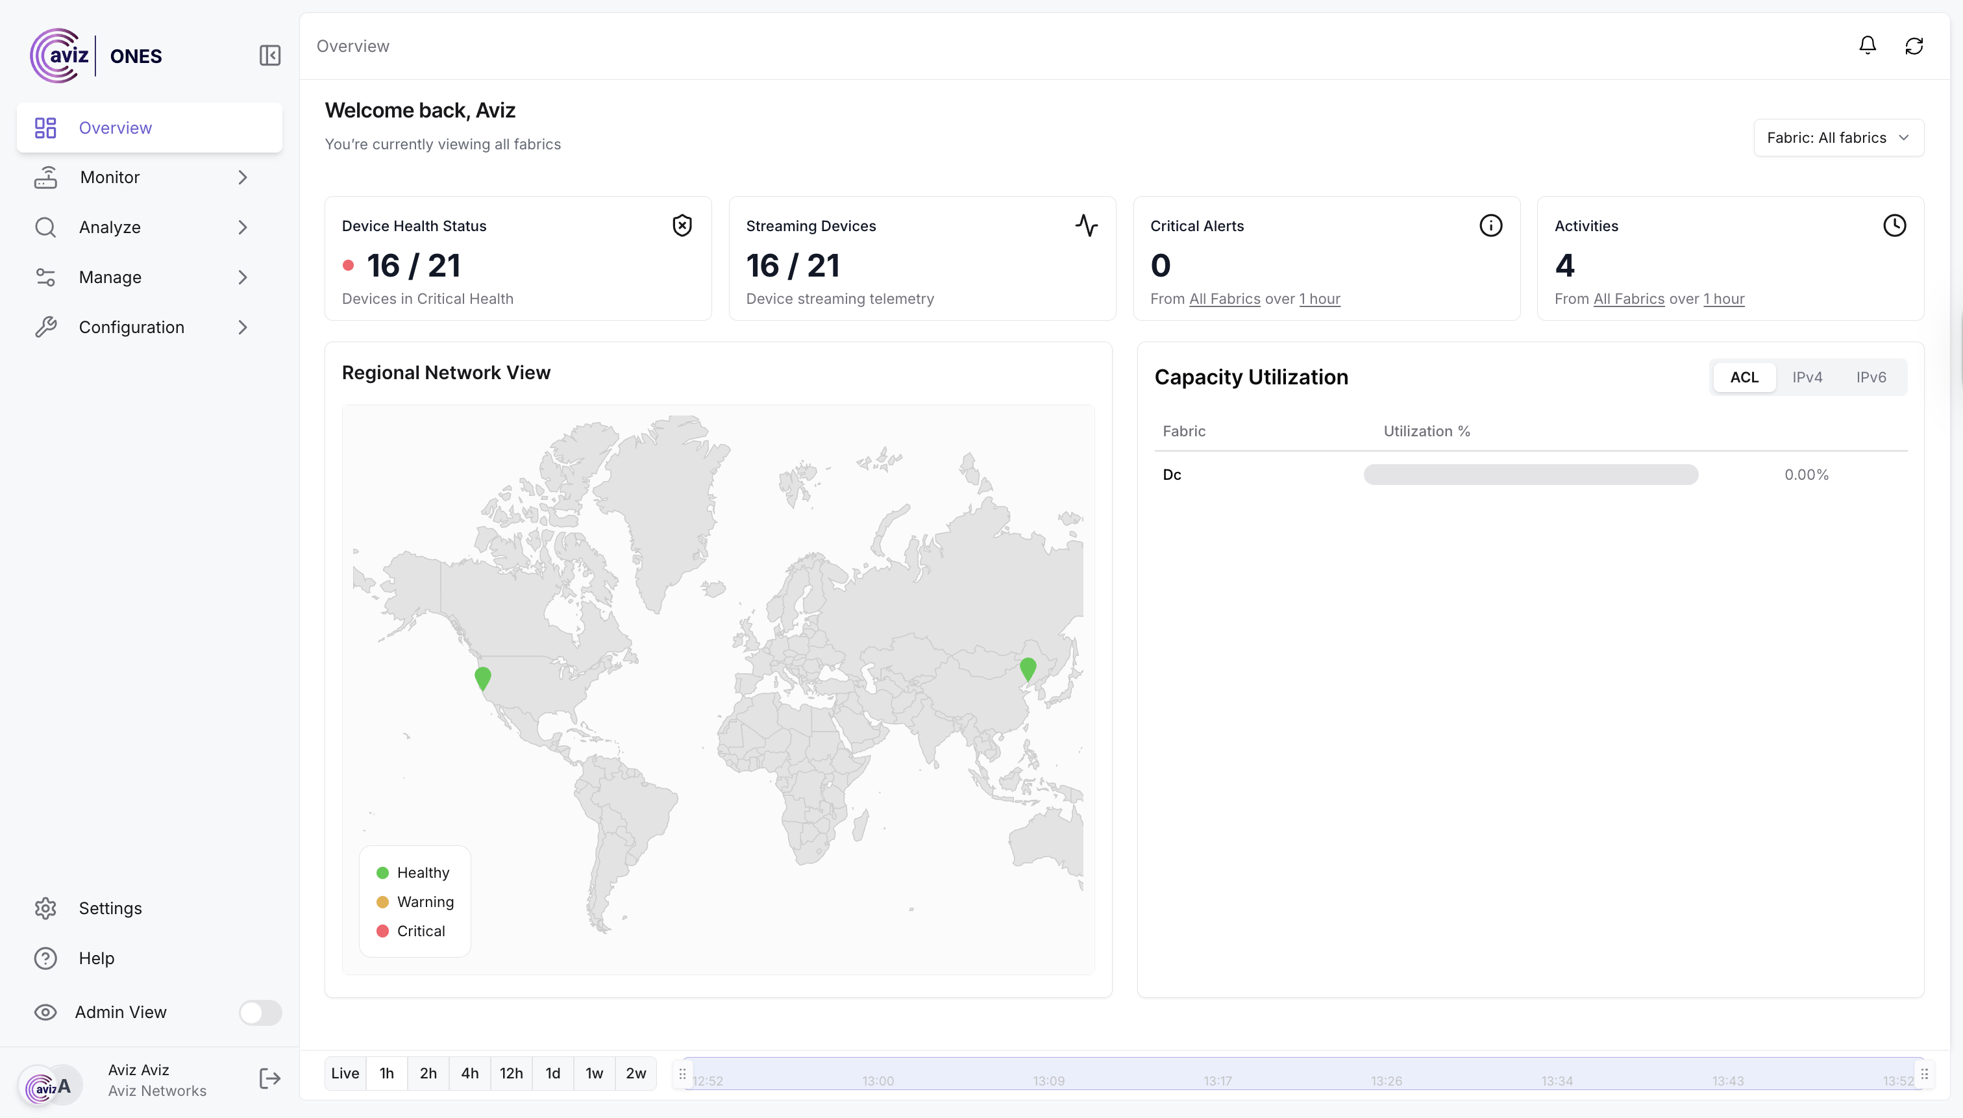The width and height of the screenshot is (1963, 1118).
Task: Switch to the IPv4 tab
Action: 1807,377
